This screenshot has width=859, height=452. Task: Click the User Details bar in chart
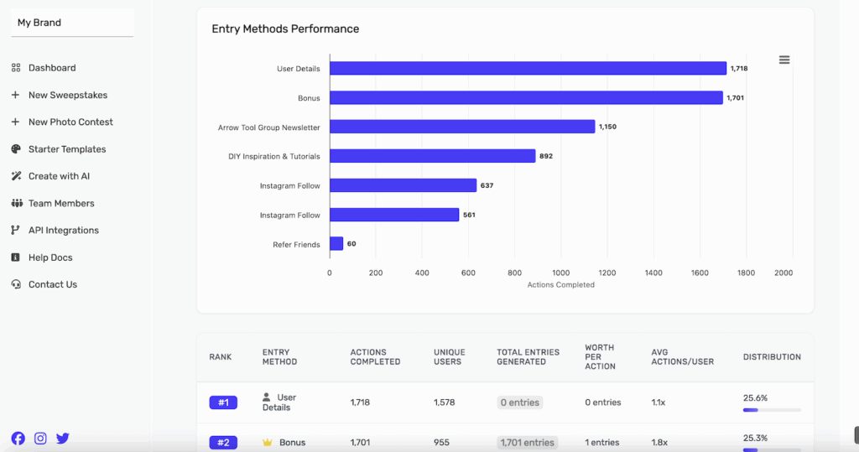tap(528, 69)
